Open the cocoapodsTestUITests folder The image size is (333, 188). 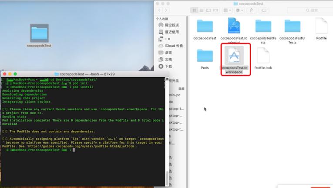(292, 26)
